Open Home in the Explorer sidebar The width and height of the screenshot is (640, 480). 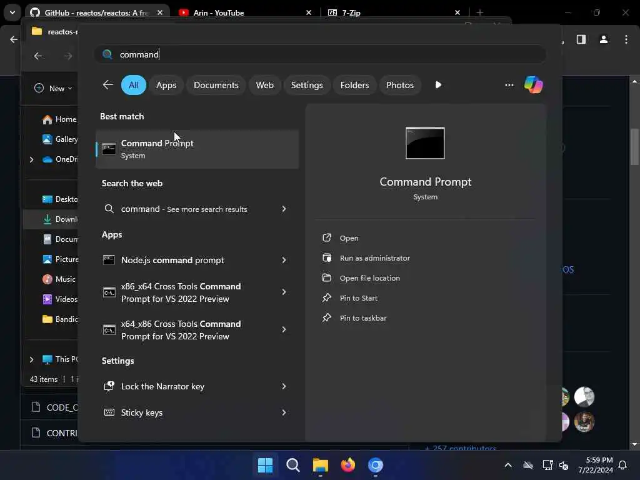tap(59, 119)
